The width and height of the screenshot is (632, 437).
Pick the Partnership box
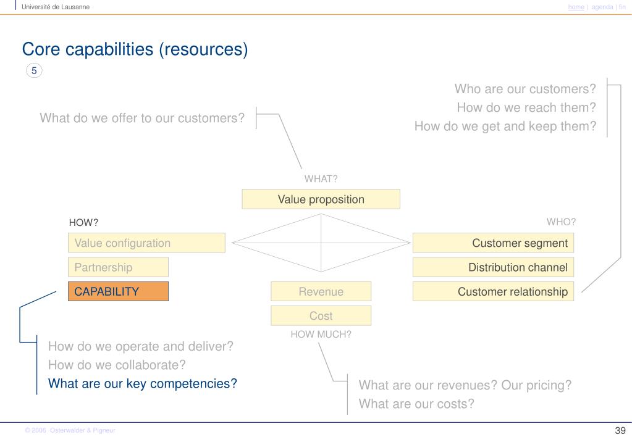point(118,267)
